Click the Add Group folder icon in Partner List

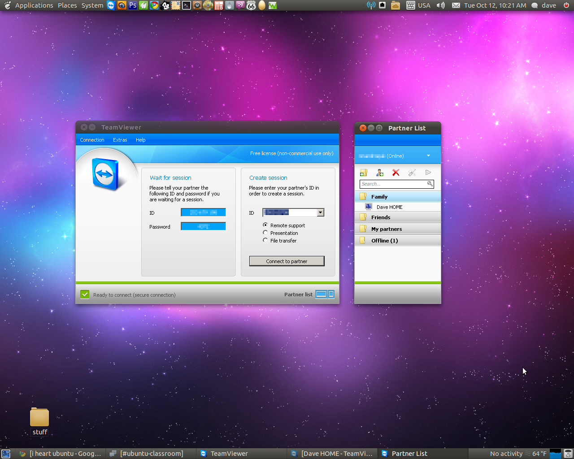click(x=364, y=173)
